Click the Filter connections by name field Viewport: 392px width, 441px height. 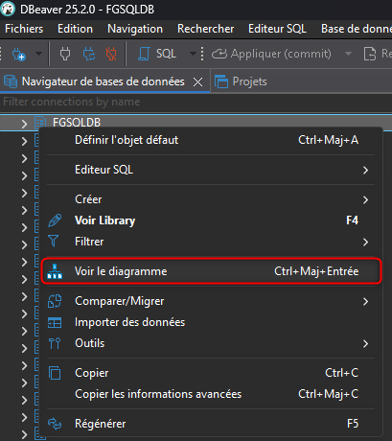[x=196, y=102]
